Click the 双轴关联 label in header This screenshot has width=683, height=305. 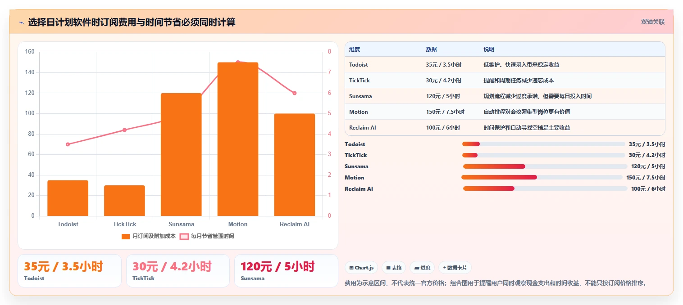(653, 22)
